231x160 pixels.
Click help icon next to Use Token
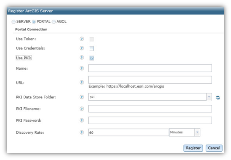(x=82, y=39)
